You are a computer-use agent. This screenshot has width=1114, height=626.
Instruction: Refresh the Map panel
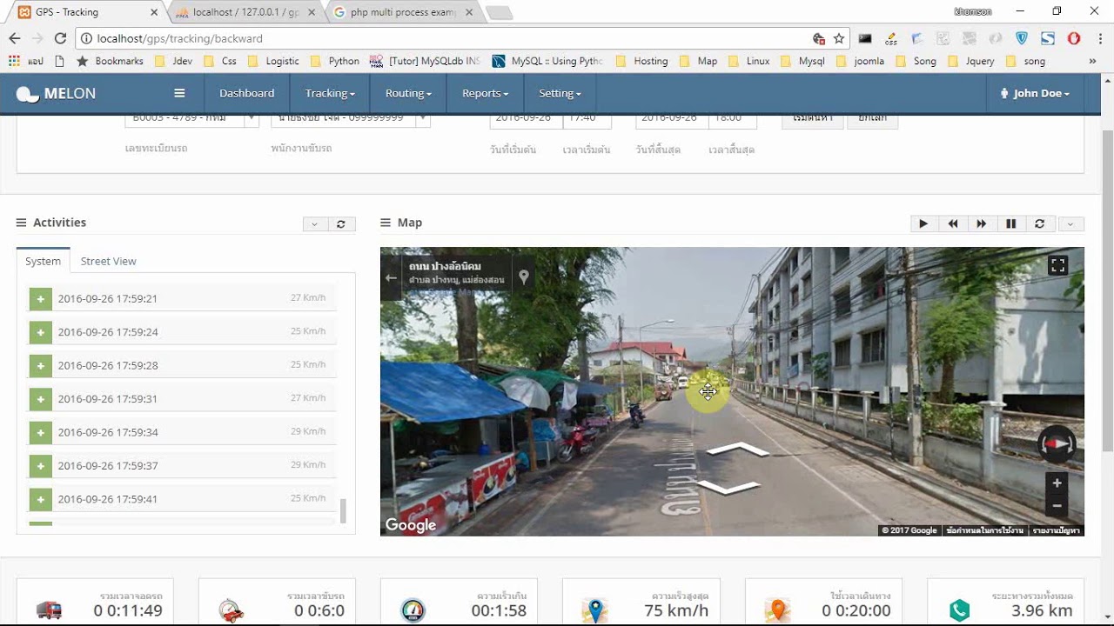pos(1039,223)
